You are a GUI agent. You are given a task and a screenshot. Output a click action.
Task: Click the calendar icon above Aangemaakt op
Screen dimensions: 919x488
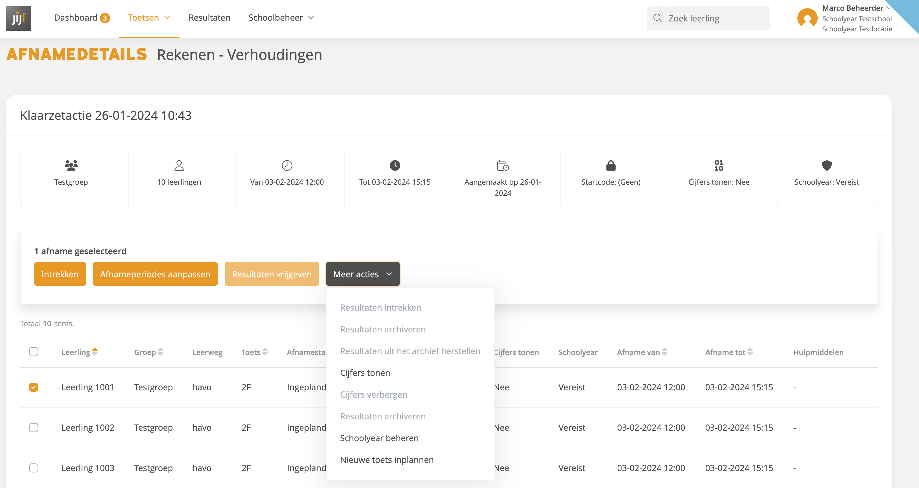tap(503, 165)
